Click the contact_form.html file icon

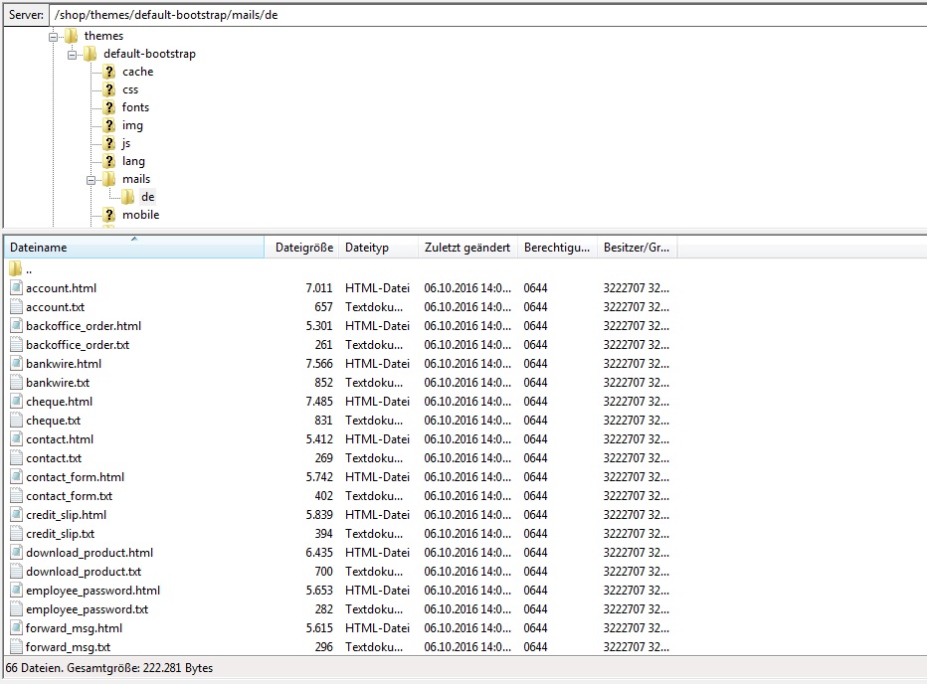pos(17,477)
